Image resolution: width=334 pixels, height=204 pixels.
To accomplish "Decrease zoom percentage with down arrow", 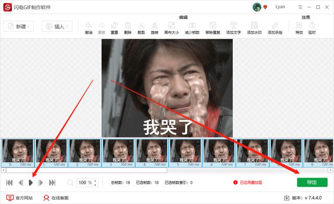I will click(95, 185).
